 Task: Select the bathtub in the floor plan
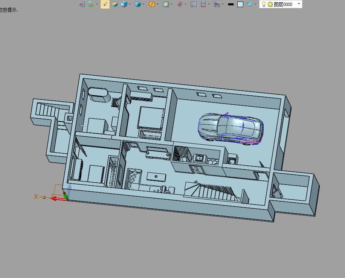(99, 95)
